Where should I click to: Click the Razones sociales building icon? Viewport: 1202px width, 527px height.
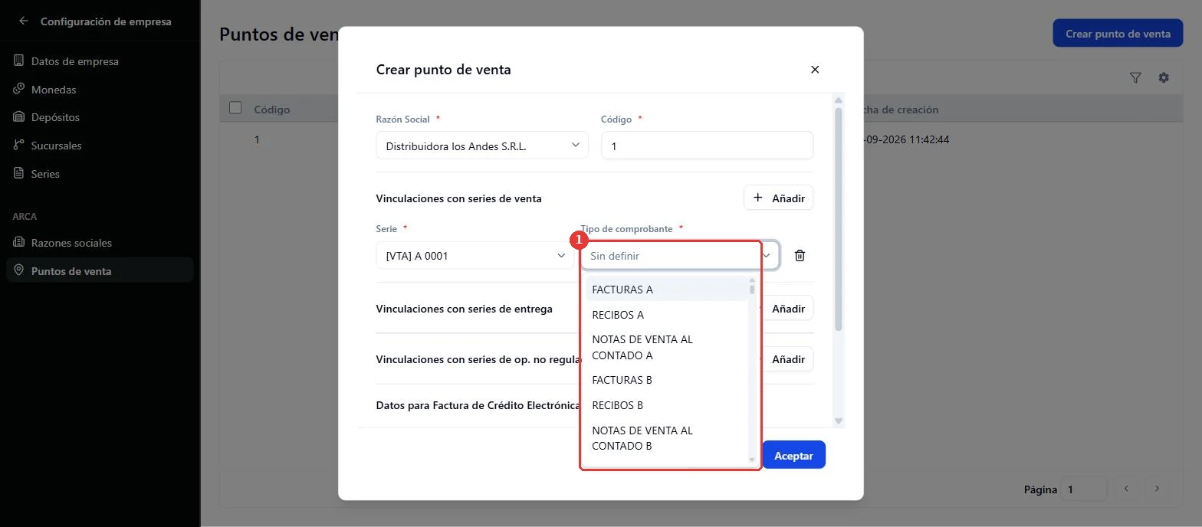pyautogui.click(x=19, y=242)
